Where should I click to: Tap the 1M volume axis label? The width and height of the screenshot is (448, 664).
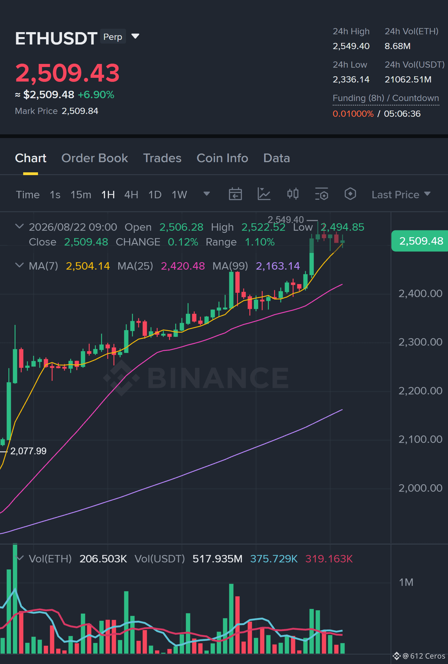click(406, 582)
